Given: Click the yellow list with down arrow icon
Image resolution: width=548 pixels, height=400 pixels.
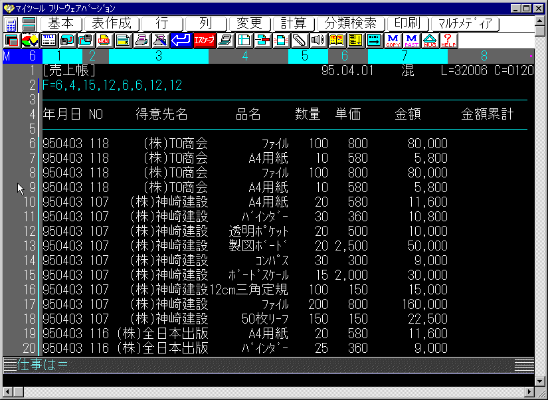Looking at the screenshot, I should pyautogui.click(x=355, y=41).
